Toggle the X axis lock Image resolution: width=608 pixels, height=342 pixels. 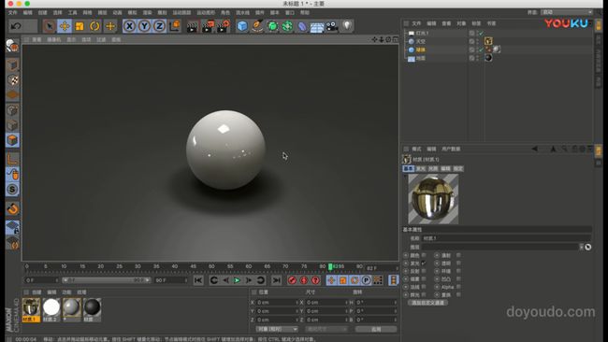(x=129, y=26)
